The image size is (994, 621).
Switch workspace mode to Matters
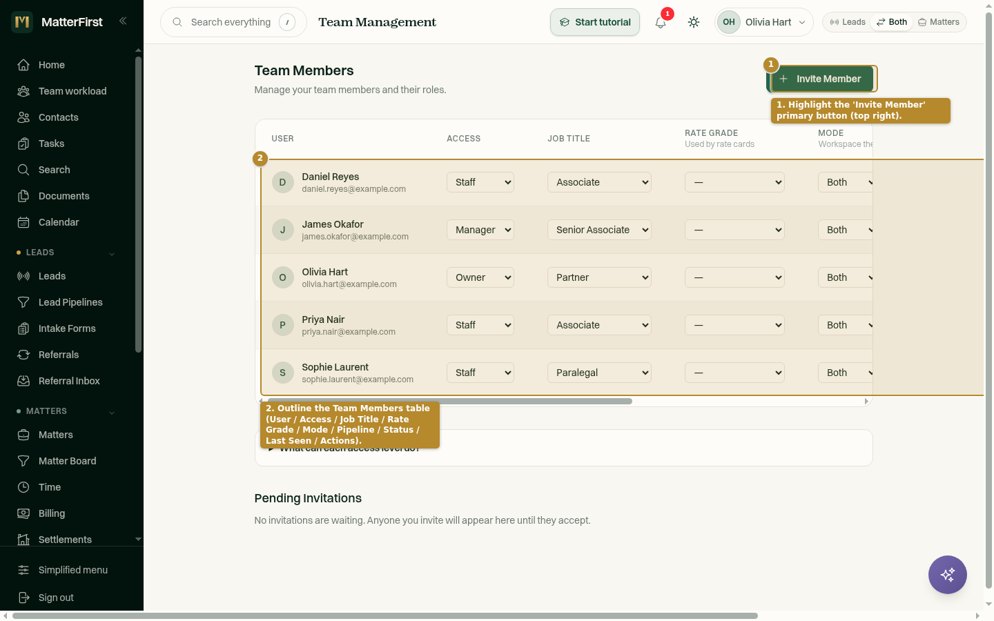[939, 22]
